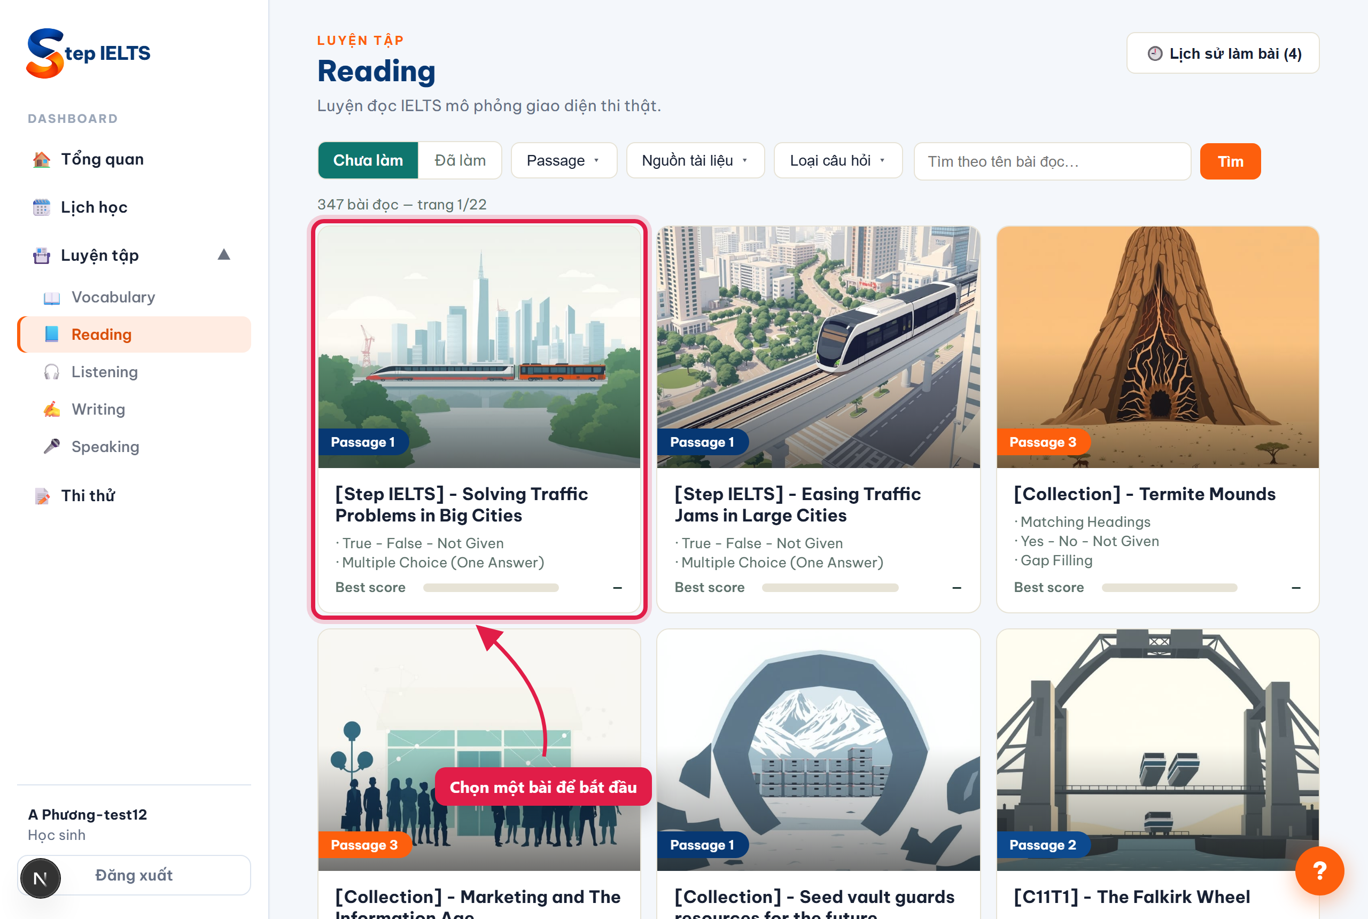The image size is (1368, 919).
Task: Collapse the Luyện tập section arrow
Action: pos(223,255)
